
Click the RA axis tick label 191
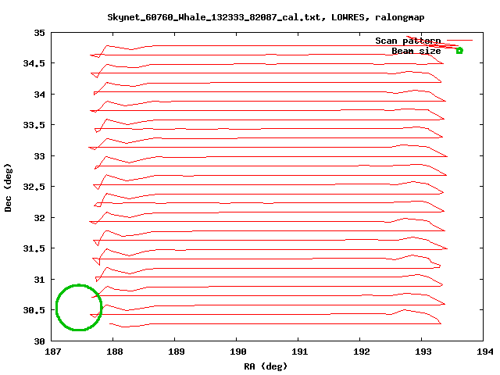point(300,352)
